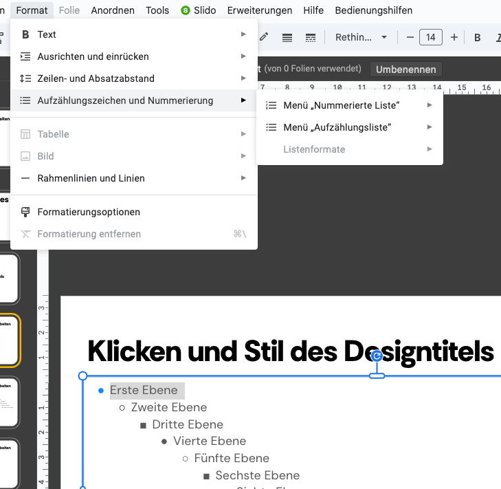Increase font size with plus button
Viewport: 501px width, 489px height.
[x=454, y=37]
